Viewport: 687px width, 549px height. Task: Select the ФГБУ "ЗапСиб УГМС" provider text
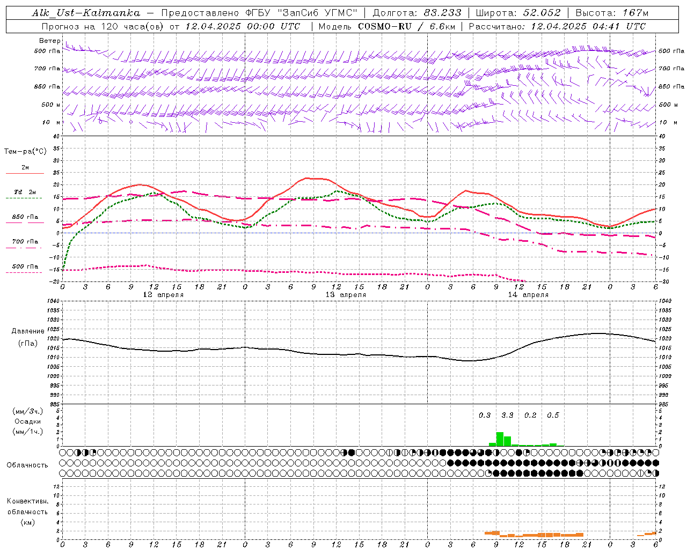pos(301,13)
